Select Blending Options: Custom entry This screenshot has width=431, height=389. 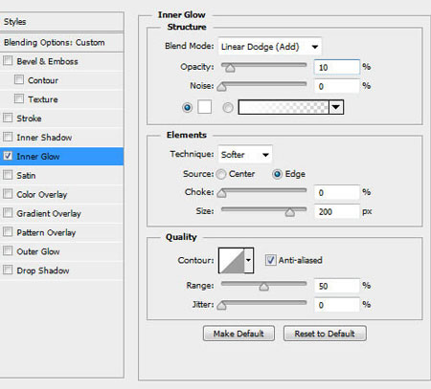click(61, 42)
